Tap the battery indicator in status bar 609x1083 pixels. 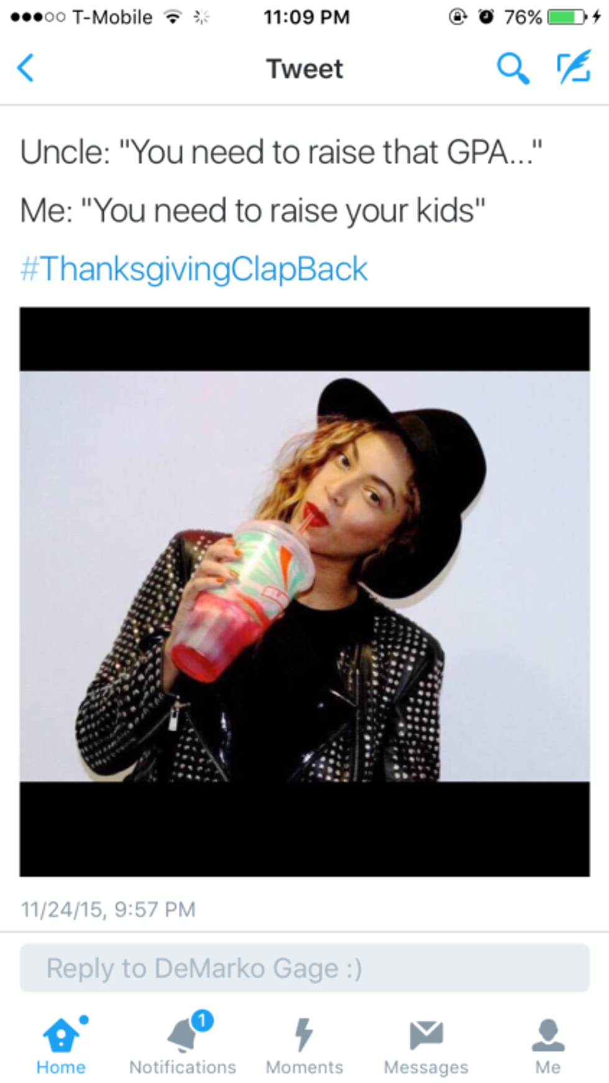coord(566,17)
